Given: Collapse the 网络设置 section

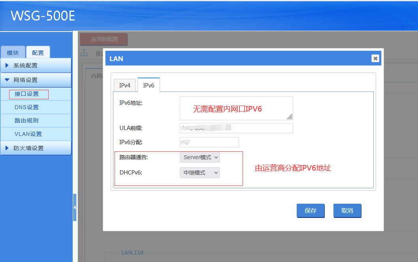Looking at the screenshot, I should (36, 80).
